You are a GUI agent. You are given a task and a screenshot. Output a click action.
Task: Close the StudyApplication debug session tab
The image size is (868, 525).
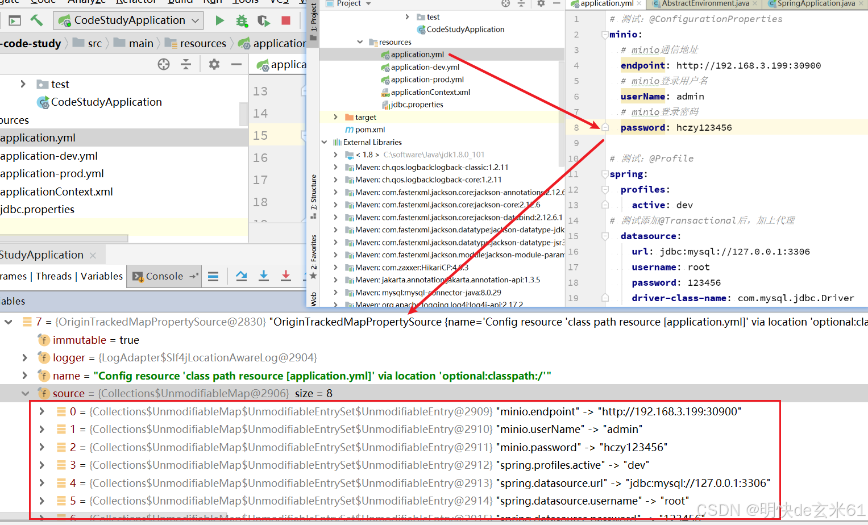coord(93,256)
